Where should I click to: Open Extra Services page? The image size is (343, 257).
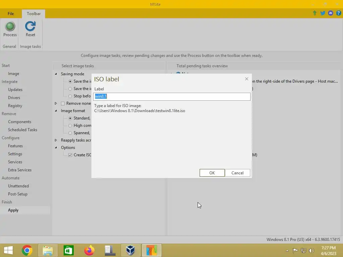tap(20, 170)
